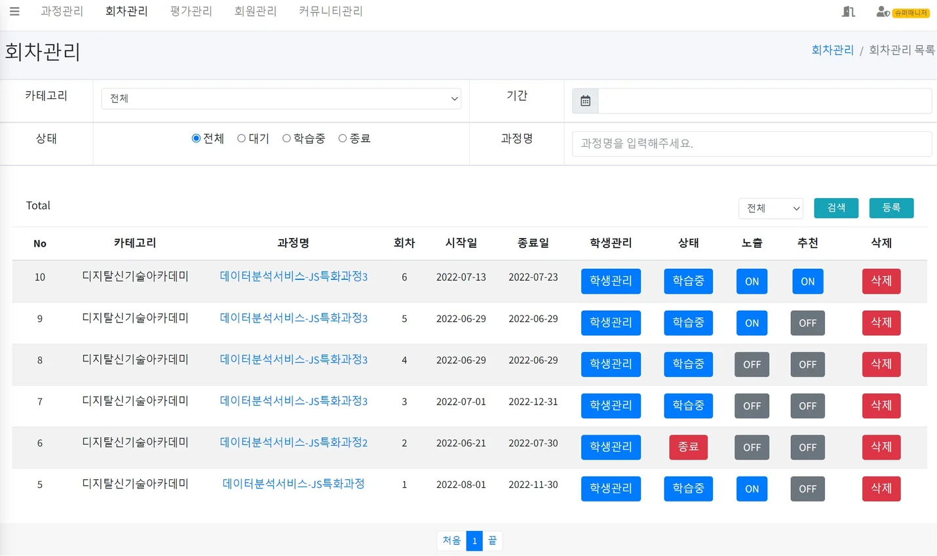Toggle 노출 OFF for row 6
Screen dimensions: 937x556
752,447
